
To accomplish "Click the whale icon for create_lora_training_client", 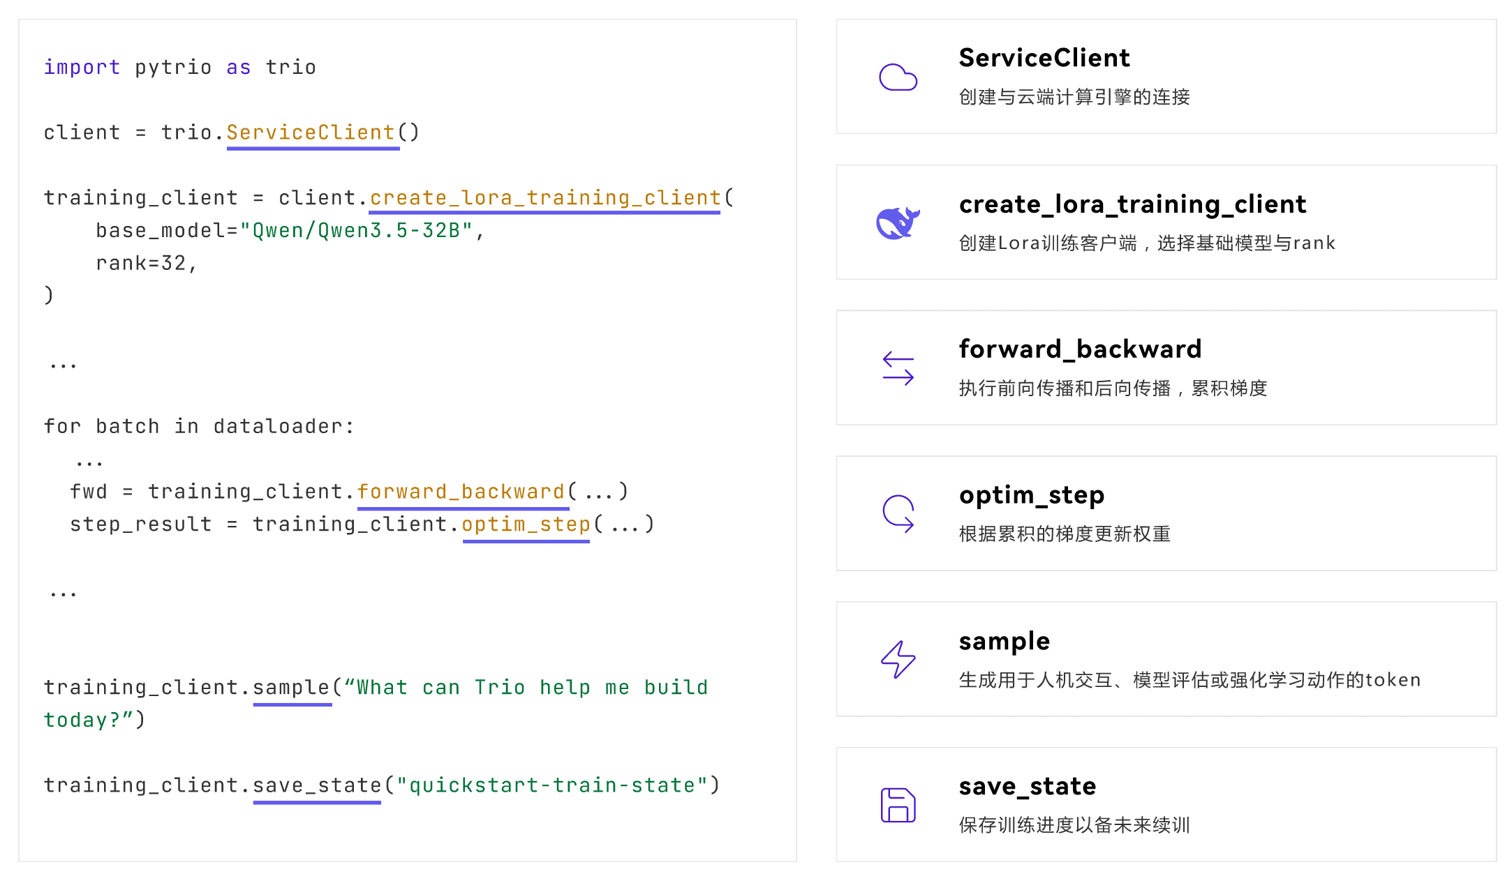I will [898, 223].
